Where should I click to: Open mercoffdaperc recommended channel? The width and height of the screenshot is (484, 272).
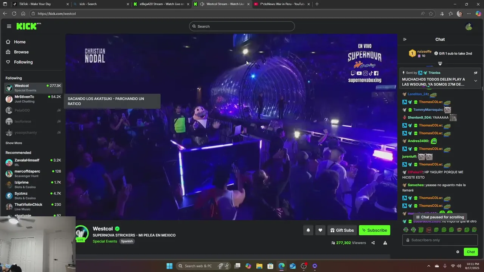(x=33, y=173)
